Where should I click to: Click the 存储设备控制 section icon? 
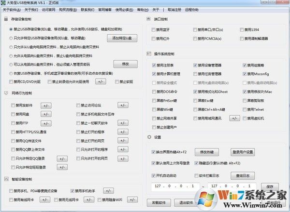6,19
